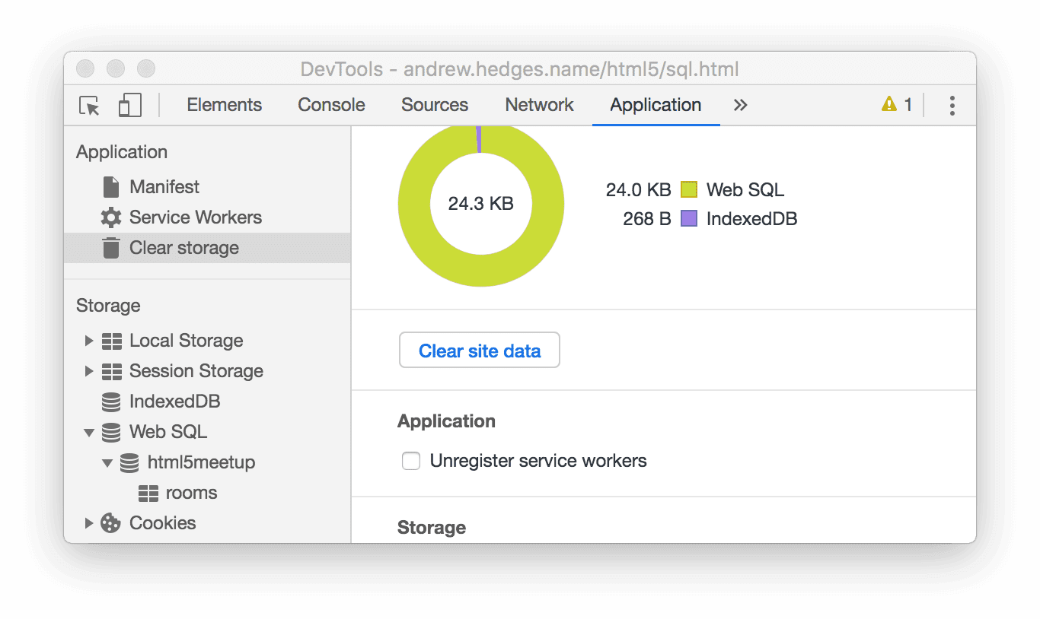
Task: Expand the Session Storage tree item
Action: [x=89, y=371]
